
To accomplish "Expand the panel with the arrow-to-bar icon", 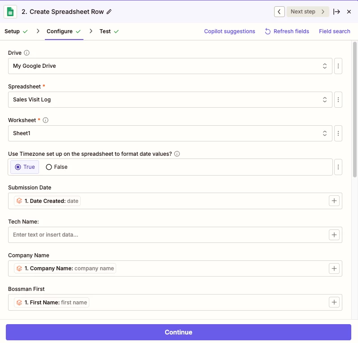I will tap(336, 12).
